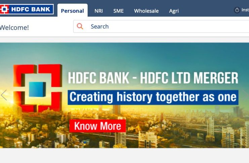The image size is (249, 163).
Task: Focus the Search input field
Action: pyautogui.click(x=161, y=26)
